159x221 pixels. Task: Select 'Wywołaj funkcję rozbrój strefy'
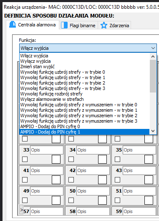pos(84,94)
